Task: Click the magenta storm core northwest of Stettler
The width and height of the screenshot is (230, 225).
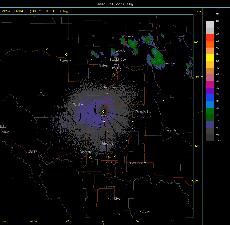Action: tap(155, 52)
